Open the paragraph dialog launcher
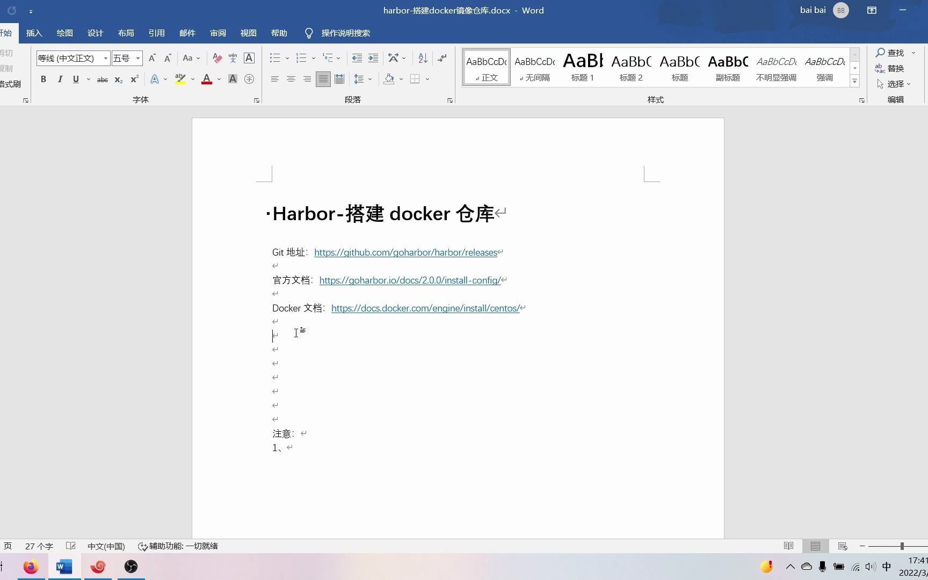Viewport: 928px width, 580px height. pyautogui.click(x=450, y=100)
